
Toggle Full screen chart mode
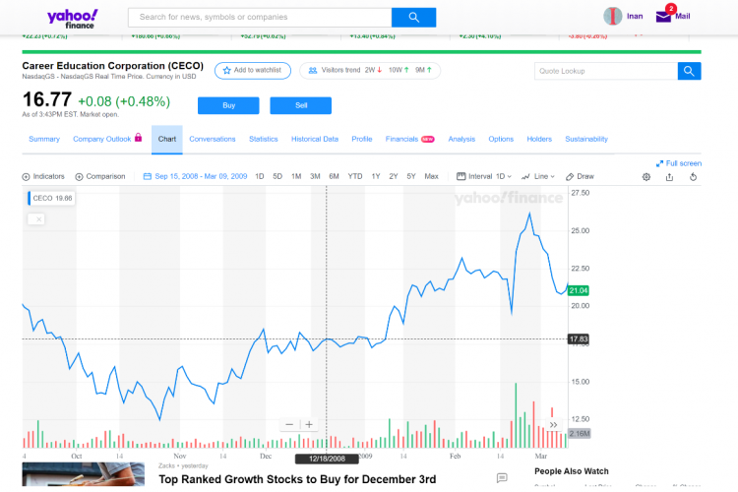[x=679, y=163]
